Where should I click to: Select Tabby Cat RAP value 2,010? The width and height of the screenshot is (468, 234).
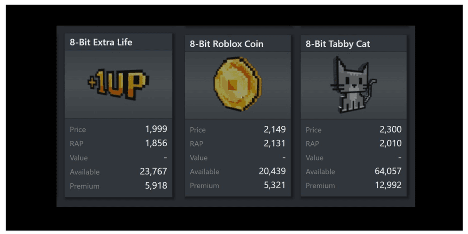point(391,143)
